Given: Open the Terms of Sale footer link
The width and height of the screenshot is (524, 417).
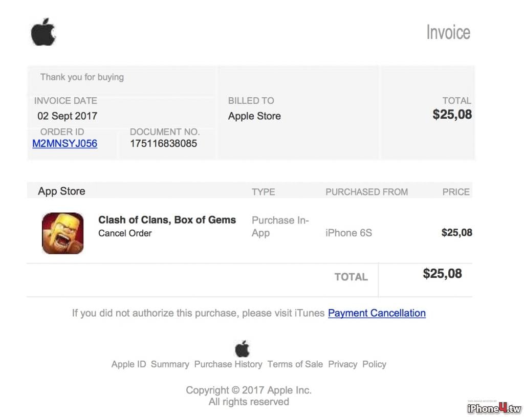Looking at the screenshot, I should pyautogui.click(x=295, y=364).
